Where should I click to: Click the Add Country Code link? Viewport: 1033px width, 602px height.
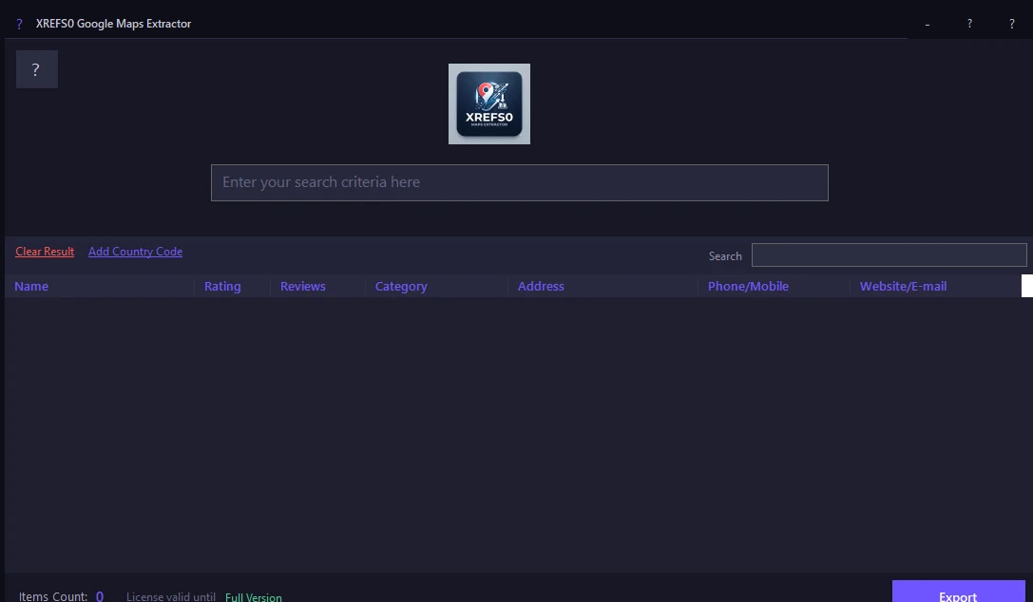coord(135,252)
